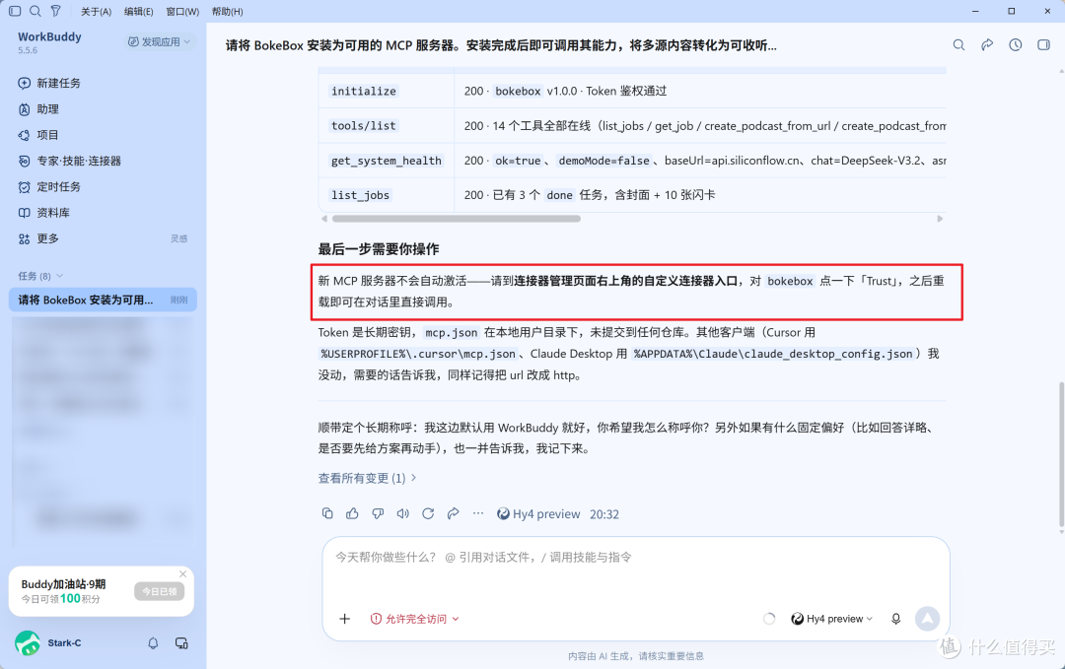Click the table's horizontal scrollbar

click(x=456, y=219)
